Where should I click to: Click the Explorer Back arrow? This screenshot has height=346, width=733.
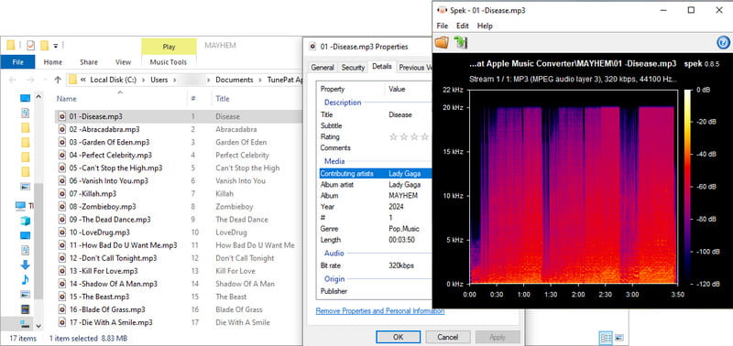point(13,80)
